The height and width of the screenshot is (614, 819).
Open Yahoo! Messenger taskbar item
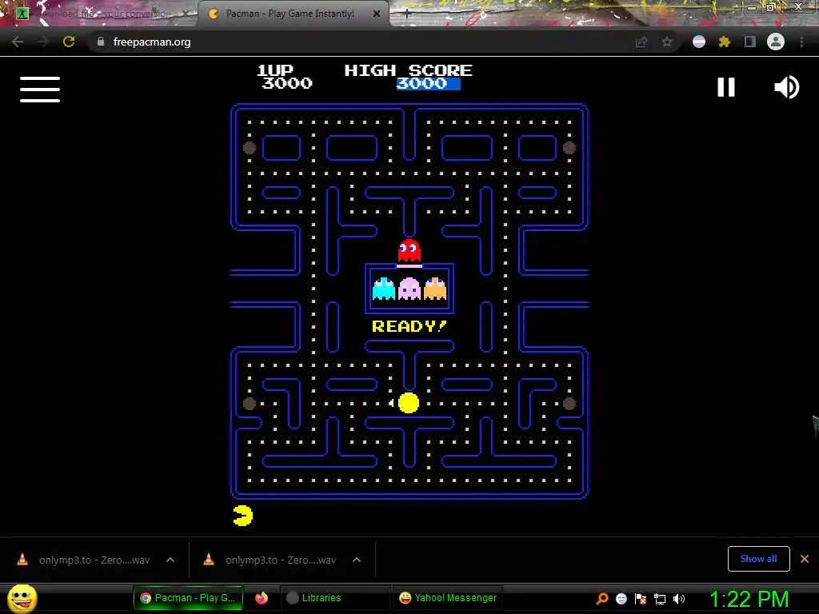coord(448,598)
